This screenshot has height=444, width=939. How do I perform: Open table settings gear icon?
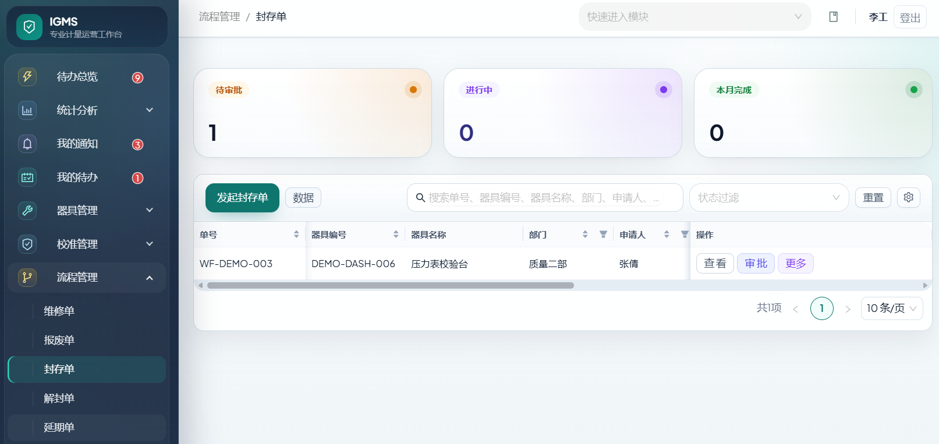(909, 197)
